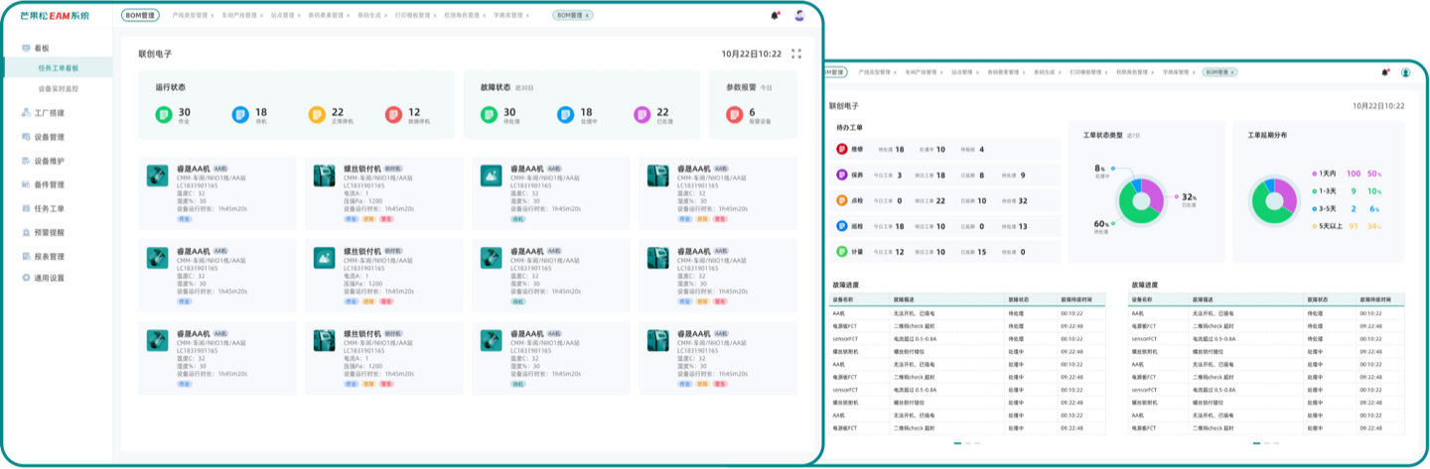Switch to 车间产线管理 tab in left window
This screenshot has height=469, width=1430.
[237, 16]
